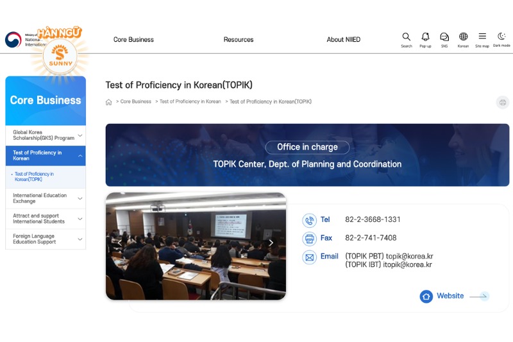
Task: Click telephone number 82-2-3668-1331
Action: coord(373,219)
